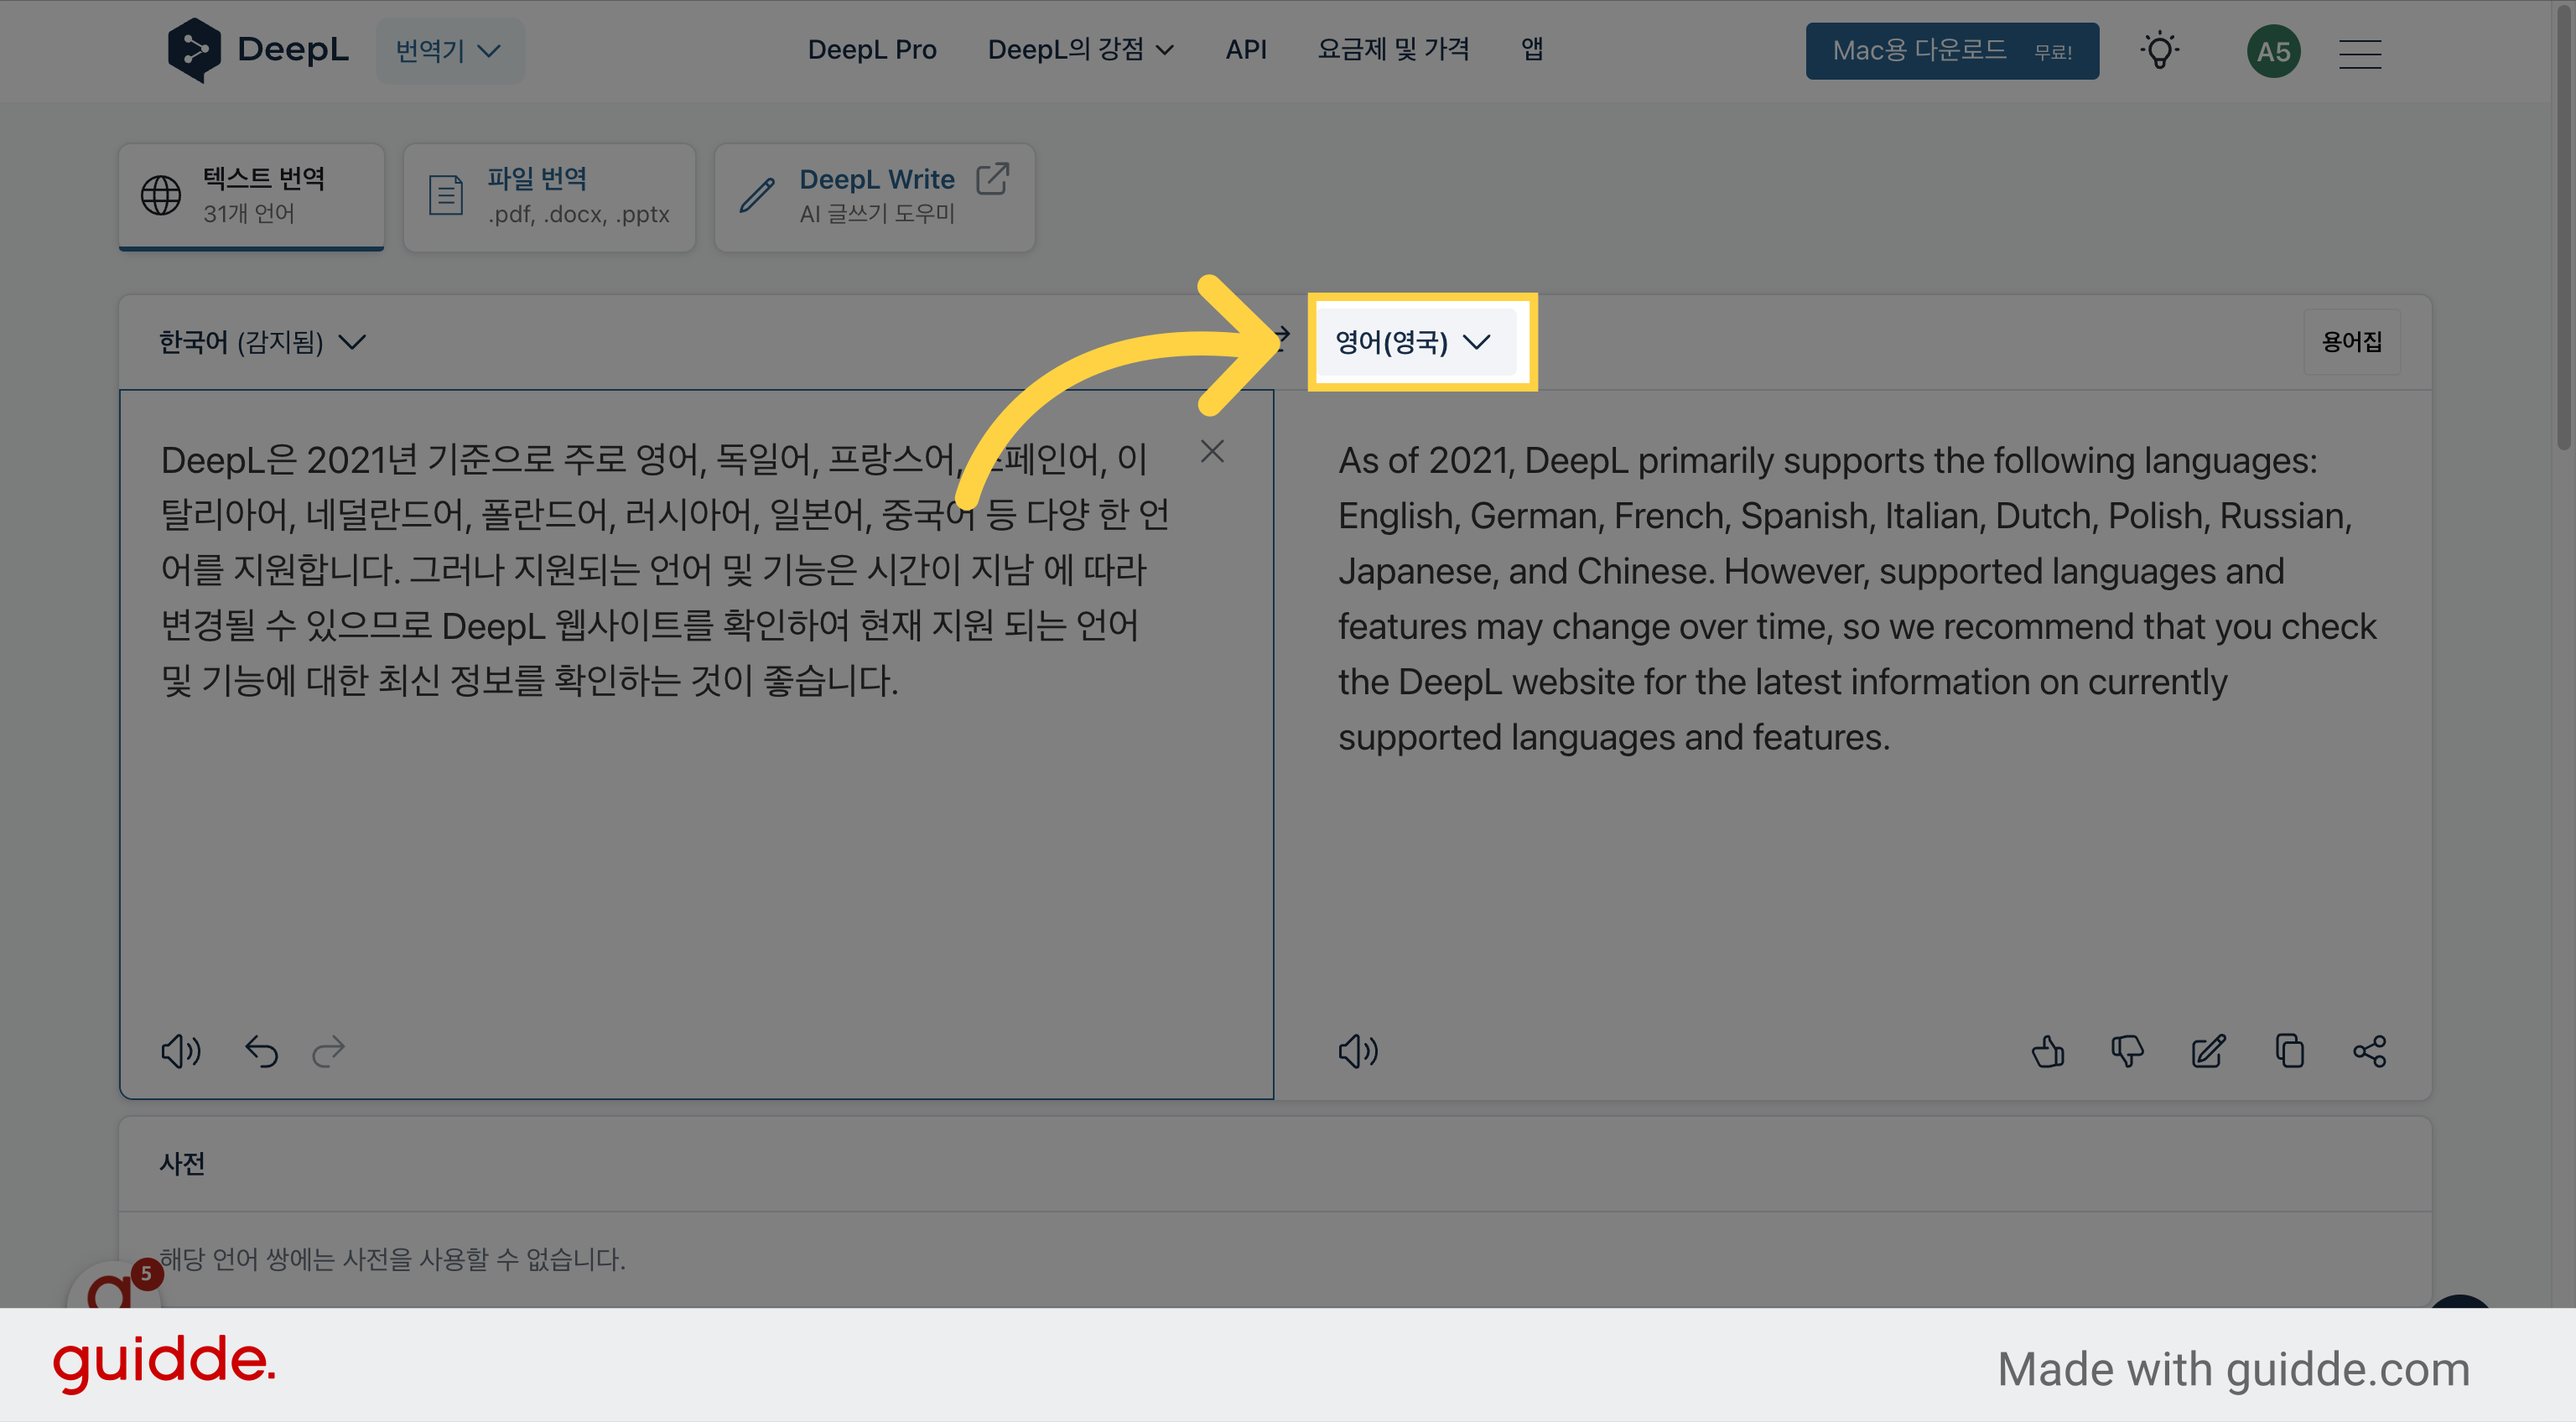The width and height of the screenshot is (2576, 1422).
Task: Open the DeepL Pro menu link
Action: (x=871, y=50)
